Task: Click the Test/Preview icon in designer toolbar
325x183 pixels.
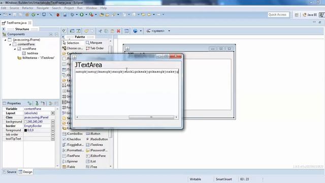Action: tap(64, 31)
